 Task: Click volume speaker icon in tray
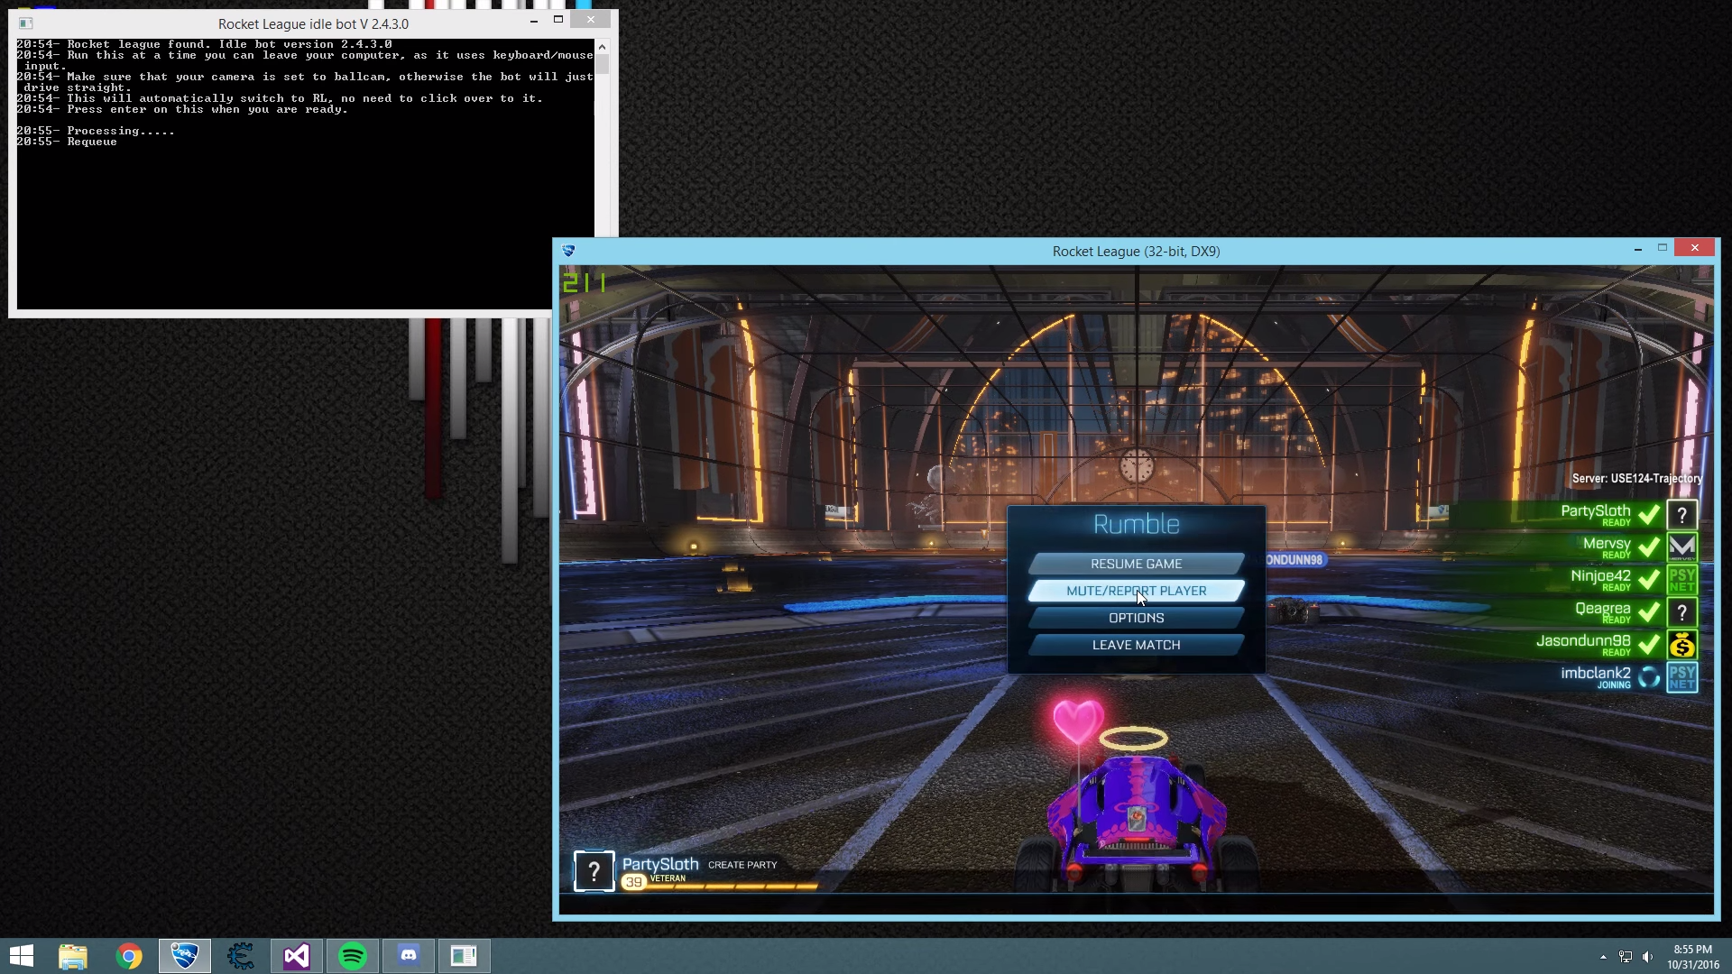(1647, 957)
